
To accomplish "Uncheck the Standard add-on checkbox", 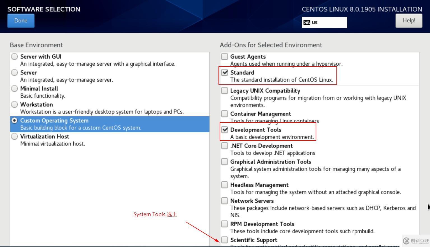I will (224, 73).
